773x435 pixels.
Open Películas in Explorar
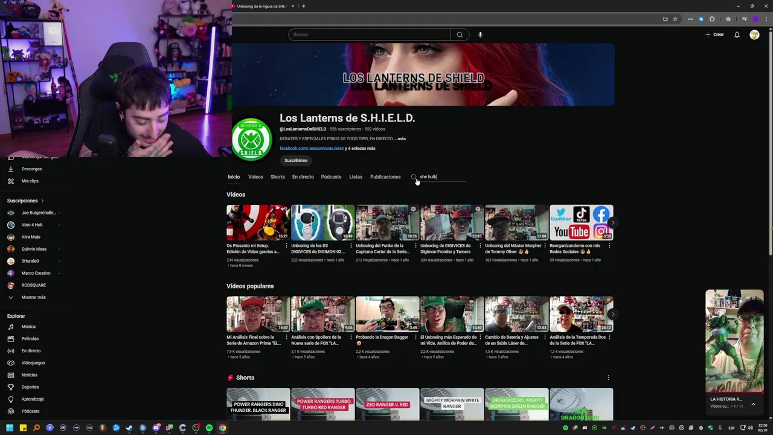pyautogui.click(x=30, y=339)
